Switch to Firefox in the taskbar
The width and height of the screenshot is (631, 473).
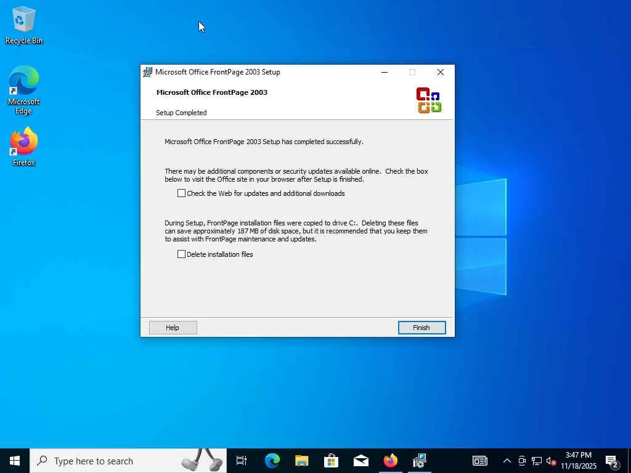point(390,461)
